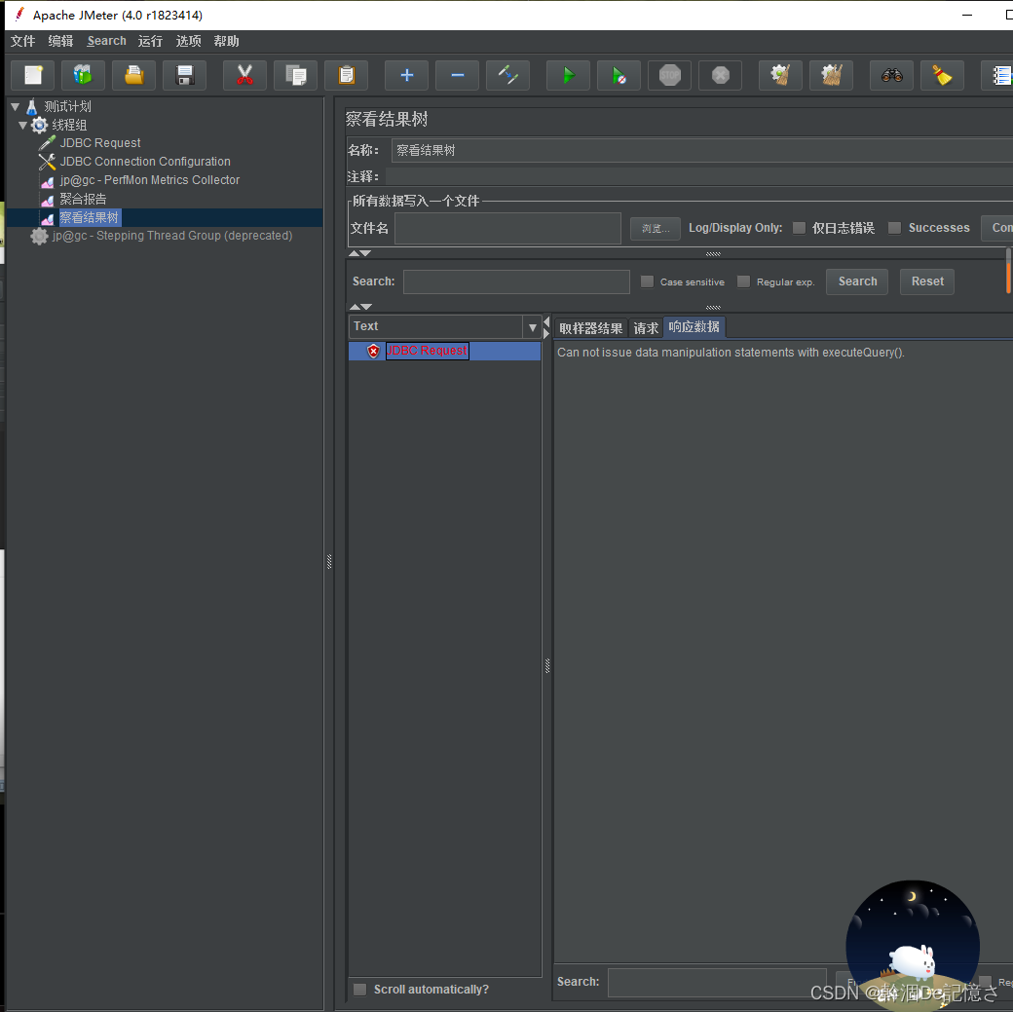
Task: Click the Toggle enable/disable icon
Action: point(507,76)
